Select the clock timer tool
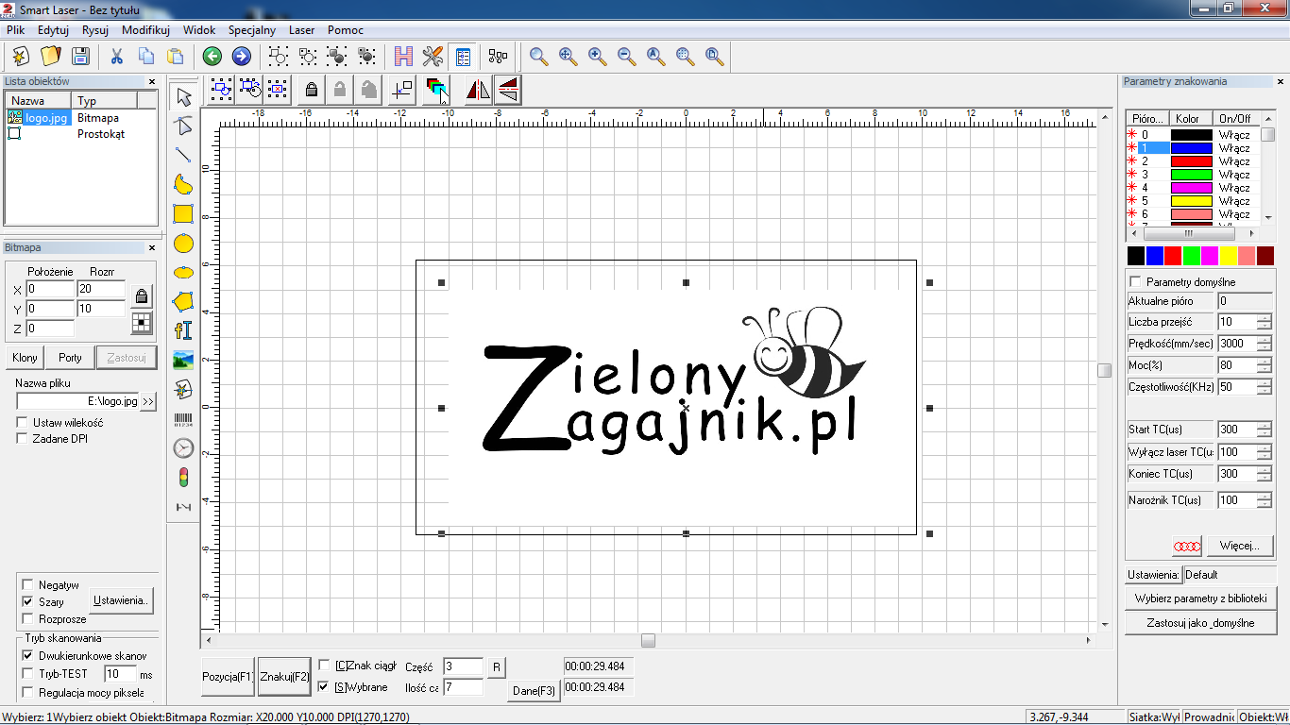This screenshot has height=725, width=1290. [183, 448]
